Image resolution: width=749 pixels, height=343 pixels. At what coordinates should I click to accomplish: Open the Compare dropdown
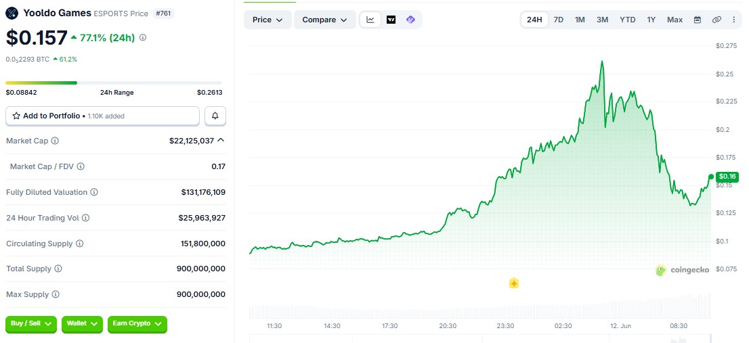pos(325,20)
